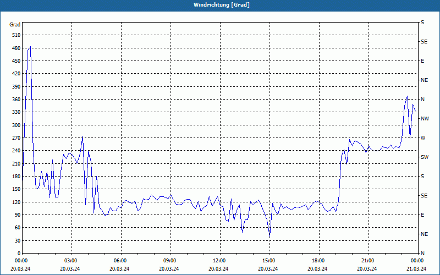The width and height of the screenshot is (440, 275).
Task: Select the 60 degree axis label
Action: point(18,228)
